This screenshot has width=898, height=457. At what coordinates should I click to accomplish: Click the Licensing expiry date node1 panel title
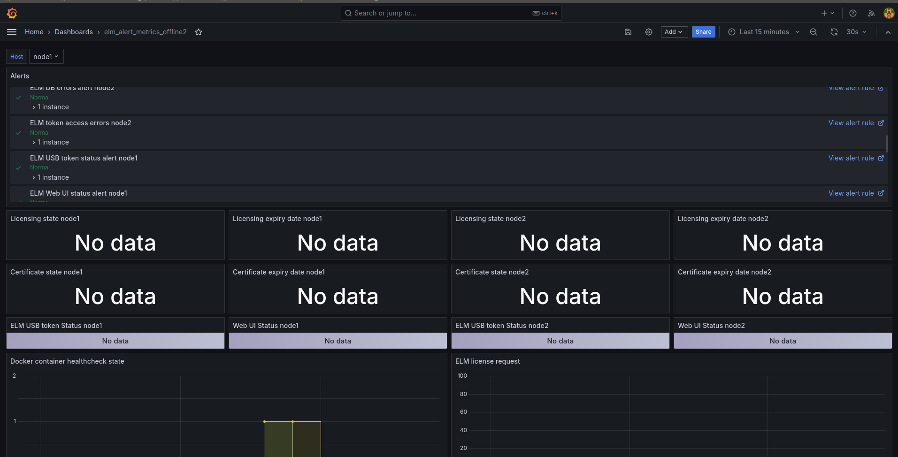pyautogui.click(x=277, y=219)
